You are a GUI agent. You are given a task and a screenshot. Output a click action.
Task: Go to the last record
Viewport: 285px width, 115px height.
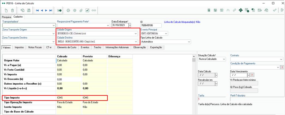pos(51,10)
